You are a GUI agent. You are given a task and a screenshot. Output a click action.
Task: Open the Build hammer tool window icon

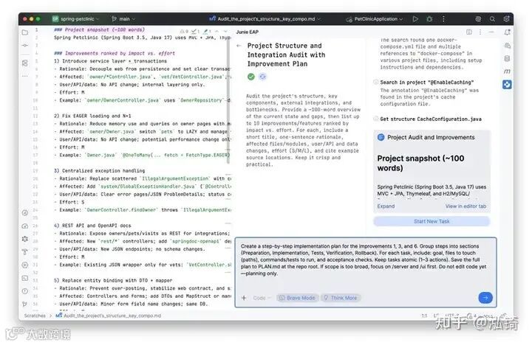25,252
